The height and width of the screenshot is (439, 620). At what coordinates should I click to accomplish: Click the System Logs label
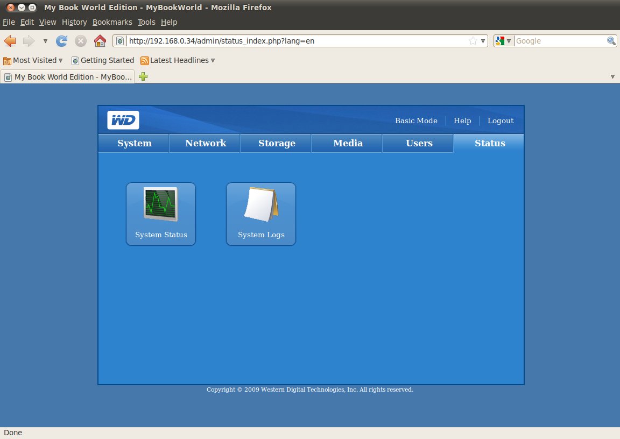point(261,235)
